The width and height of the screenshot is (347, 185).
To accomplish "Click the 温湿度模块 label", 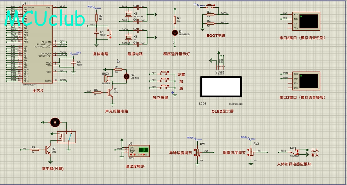I will [x=135, y=166].
